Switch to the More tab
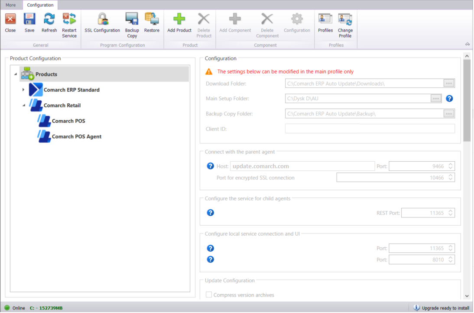Viewport: 474px width, 313px height. pos(10,5)
